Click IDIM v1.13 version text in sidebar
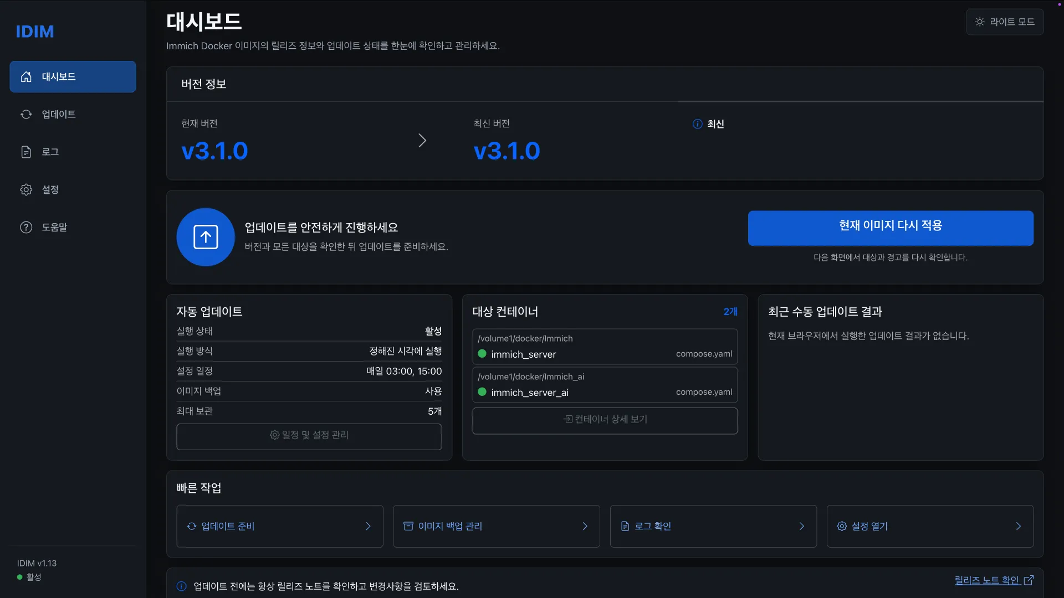This screenshot has width=1064, height=598. pyautogui.click(x=37, y=563)
